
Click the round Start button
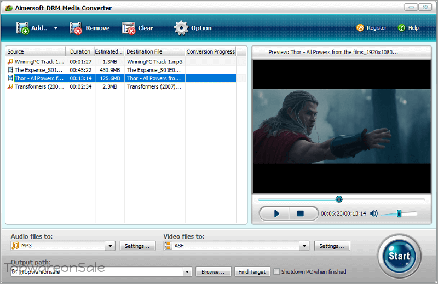click(x=400, y=256)
